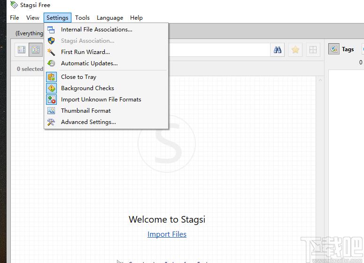
Task: Open Automatic Updates... settings
Action: pos(106,63)
